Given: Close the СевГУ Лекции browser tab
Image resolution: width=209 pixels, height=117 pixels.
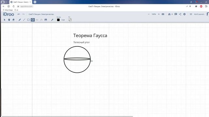Looking at the screenshot, I should 30,2.
